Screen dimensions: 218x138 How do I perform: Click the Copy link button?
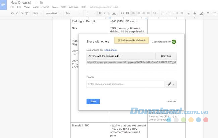click(166, 56)
